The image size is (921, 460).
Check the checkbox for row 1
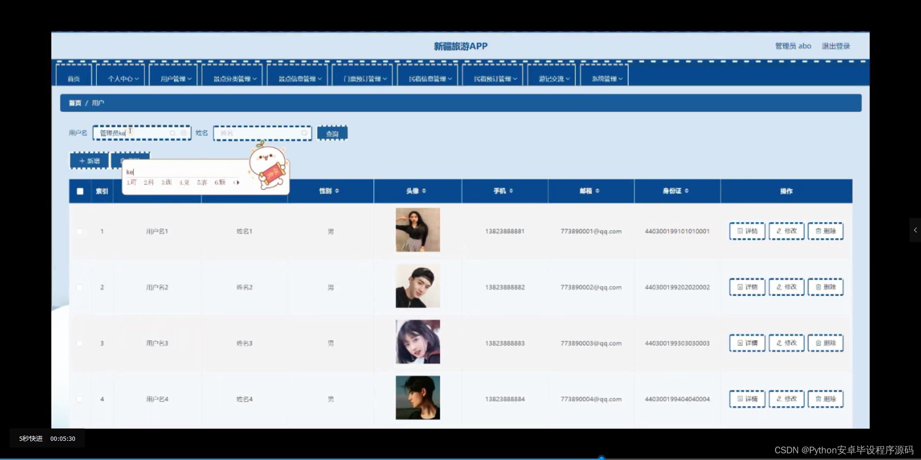click(80, 231)
